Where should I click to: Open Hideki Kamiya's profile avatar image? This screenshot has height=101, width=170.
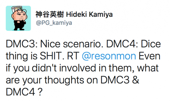[x=18, y=18]
